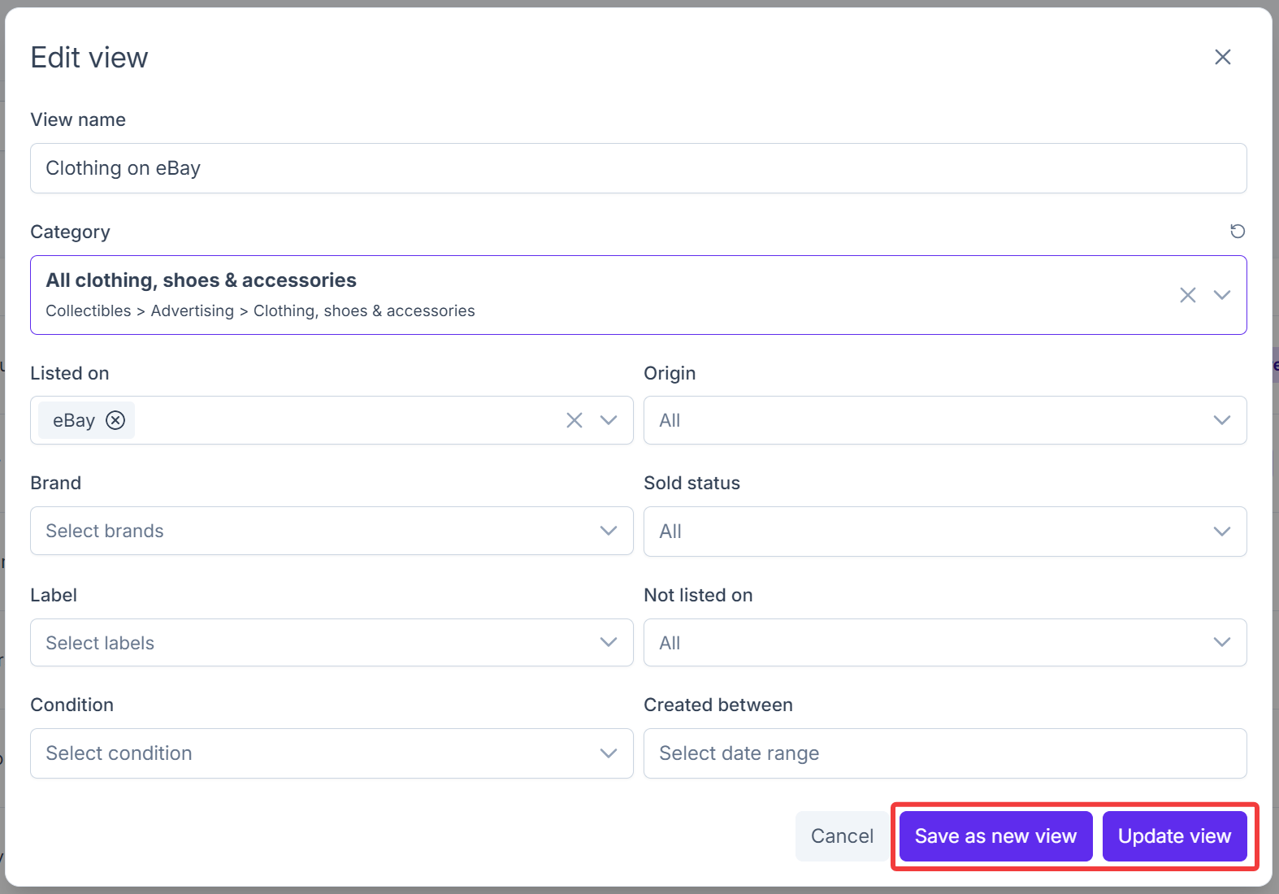Open the Select brands dropdown
The image size is (1279, 894).
pyautogui.click(x=332, y=531)
